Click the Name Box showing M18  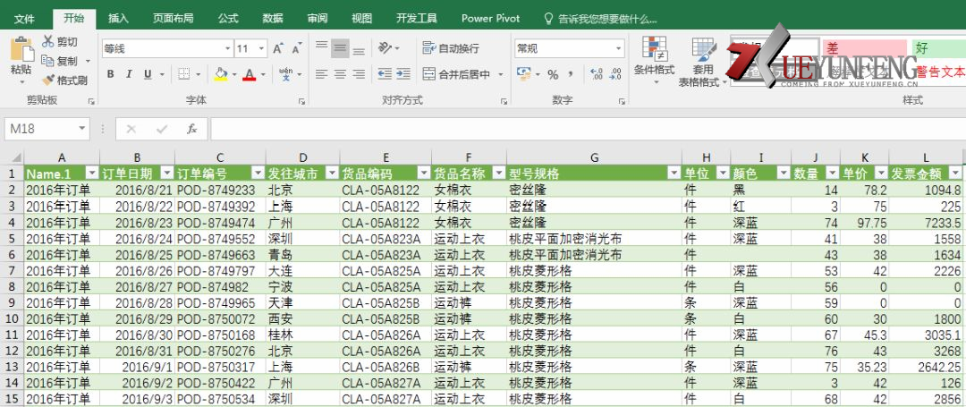tap(47, 129)
